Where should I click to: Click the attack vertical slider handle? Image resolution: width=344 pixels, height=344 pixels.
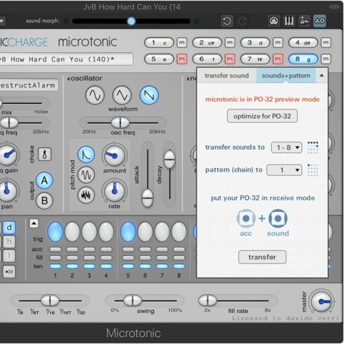pos(147,198)
